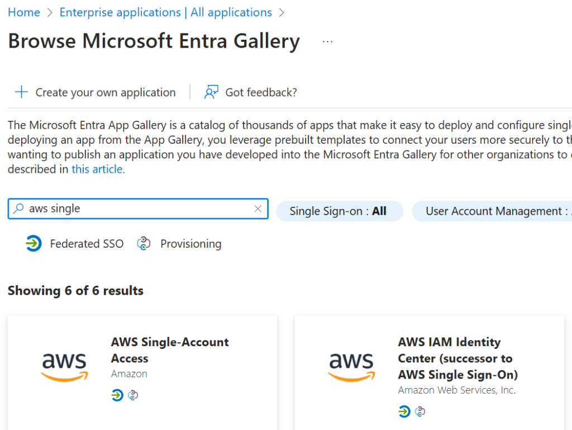Open the ellipsis menu beside the page title
Viewport: 572px width, 430px height.
327,41
